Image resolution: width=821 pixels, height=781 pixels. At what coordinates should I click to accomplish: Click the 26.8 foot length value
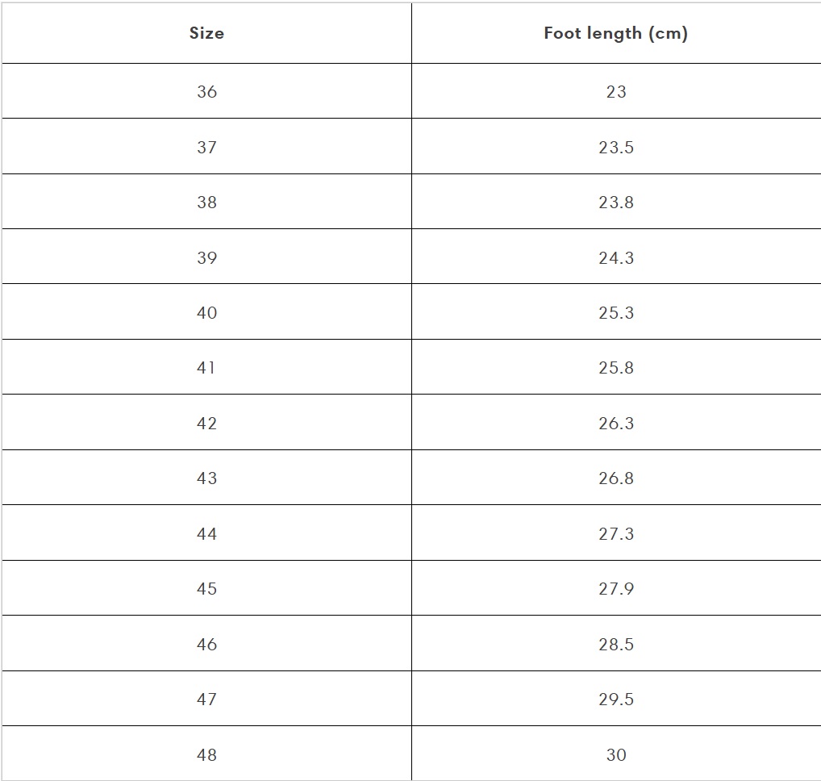coord(616,478)
